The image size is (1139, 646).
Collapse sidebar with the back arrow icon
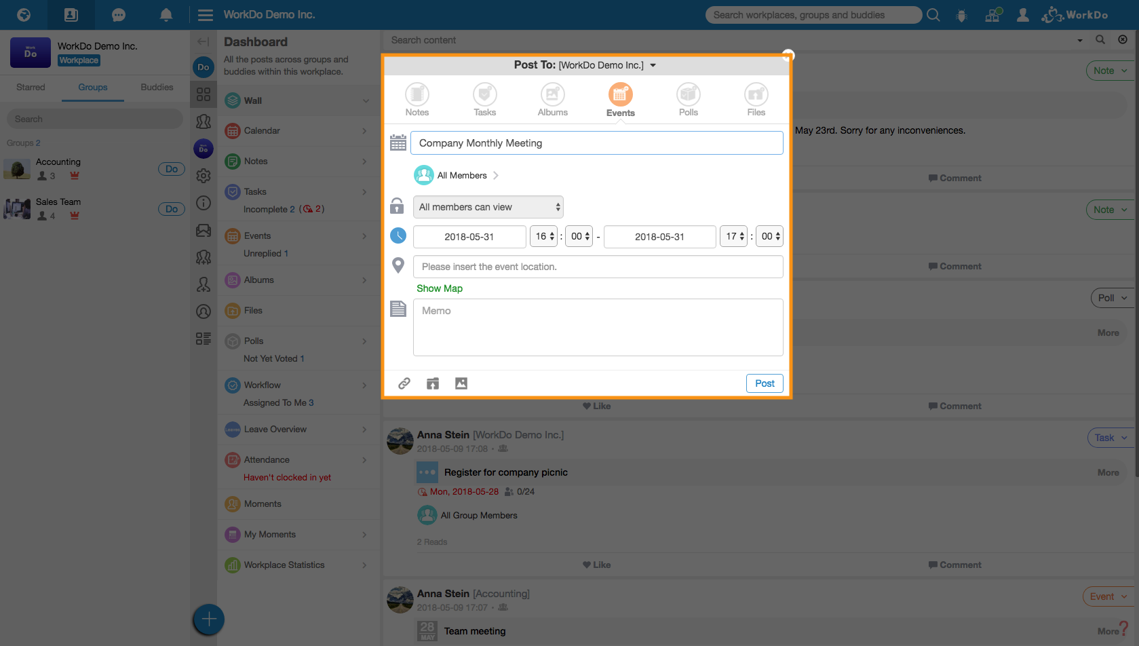point(203,41)
